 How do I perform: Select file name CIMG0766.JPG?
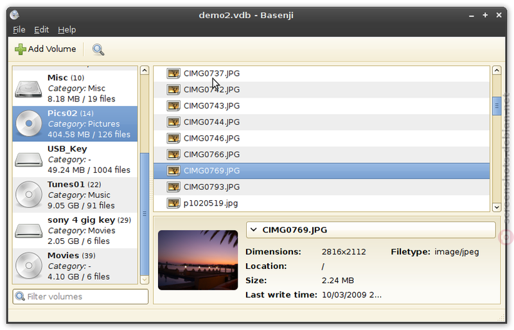(x=211, y=154)
